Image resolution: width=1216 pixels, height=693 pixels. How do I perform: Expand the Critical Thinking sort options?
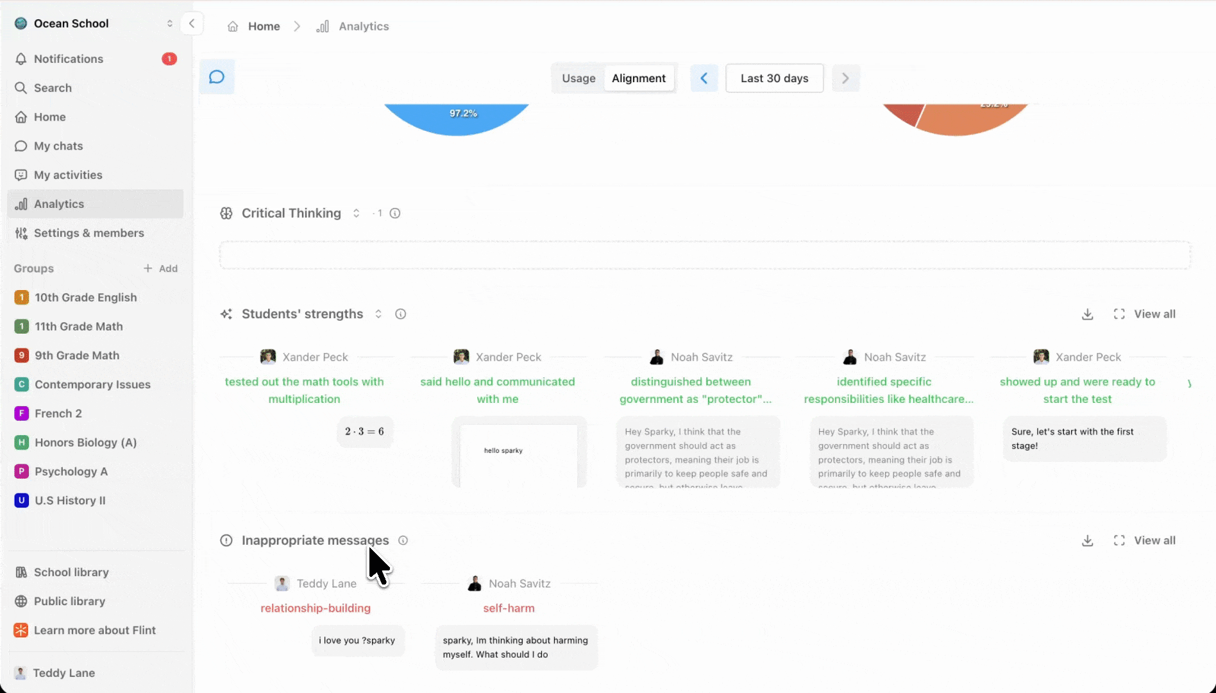[357, 214]
